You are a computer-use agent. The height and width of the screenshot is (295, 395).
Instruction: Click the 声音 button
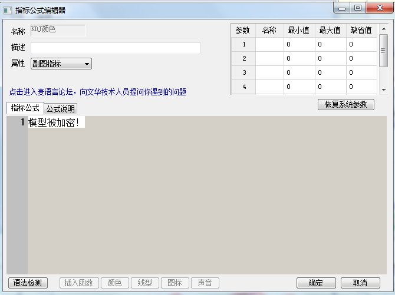pyautogui.click(x=205, y=283)
